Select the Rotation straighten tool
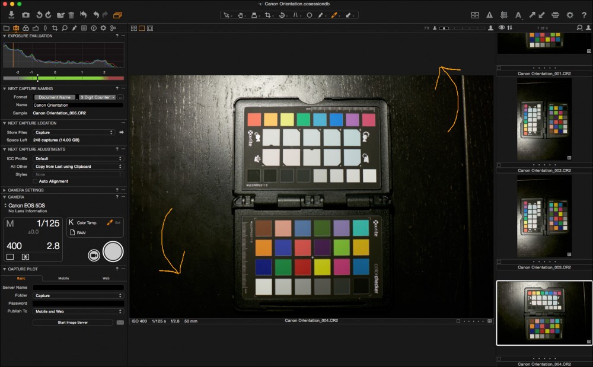Screen dimensions: 593x367 coord(282,15)
